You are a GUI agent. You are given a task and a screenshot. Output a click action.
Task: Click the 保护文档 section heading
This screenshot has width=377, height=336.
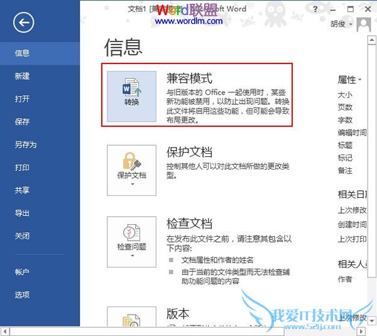[190, 152]
